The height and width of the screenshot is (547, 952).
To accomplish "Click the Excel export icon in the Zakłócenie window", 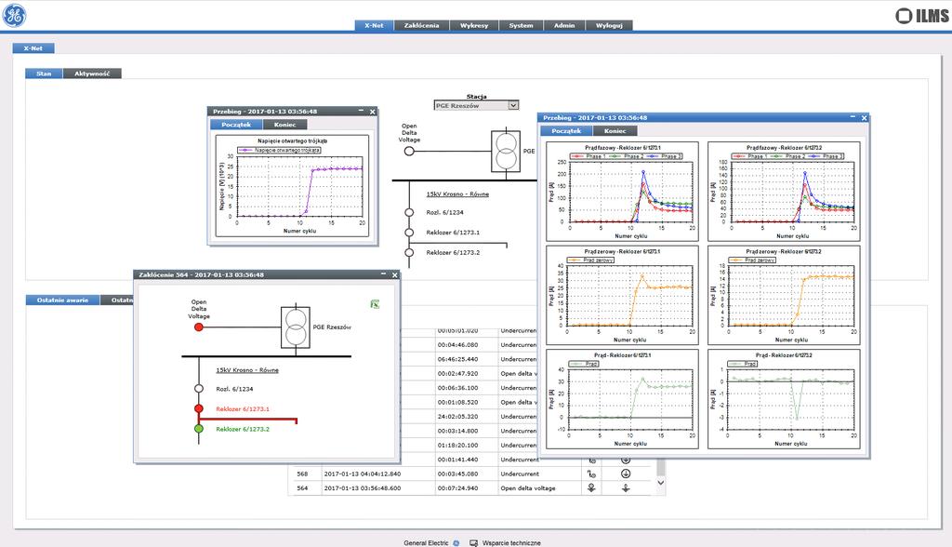I will 375,304.
